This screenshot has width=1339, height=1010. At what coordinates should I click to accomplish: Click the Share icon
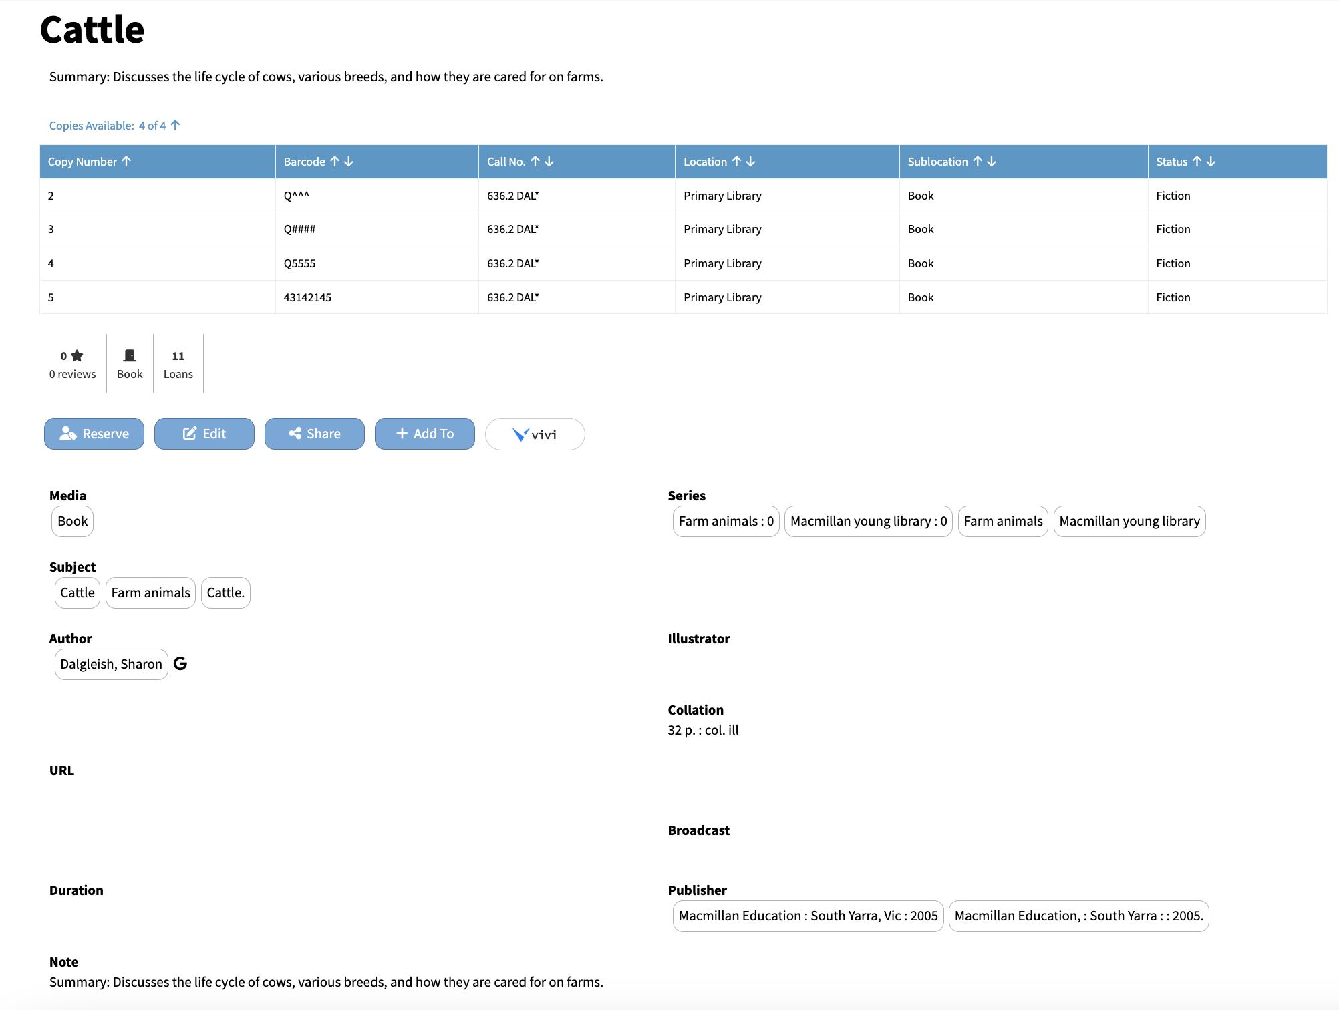click(x=296, y=434)
